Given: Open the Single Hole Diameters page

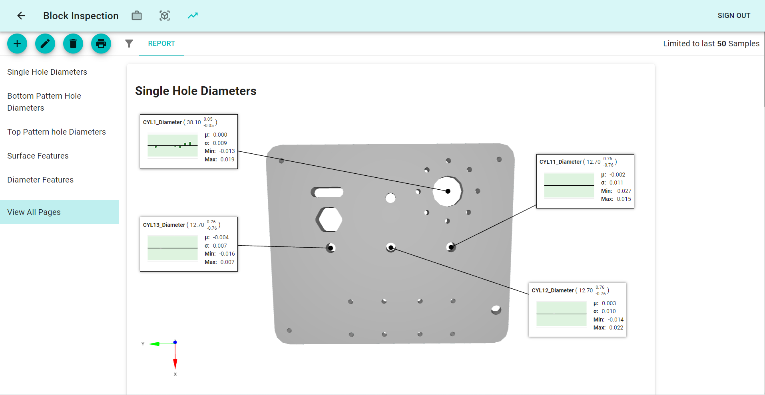Looking at the screenshot, I should coord(47,72).
